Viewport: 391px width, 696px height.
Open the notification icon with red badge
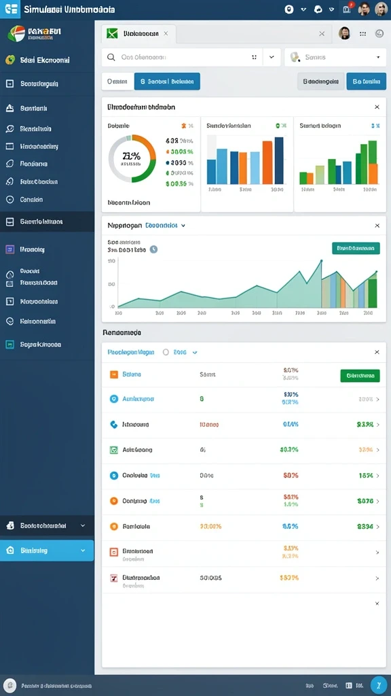pyautogui.click(x=347, y=9)
